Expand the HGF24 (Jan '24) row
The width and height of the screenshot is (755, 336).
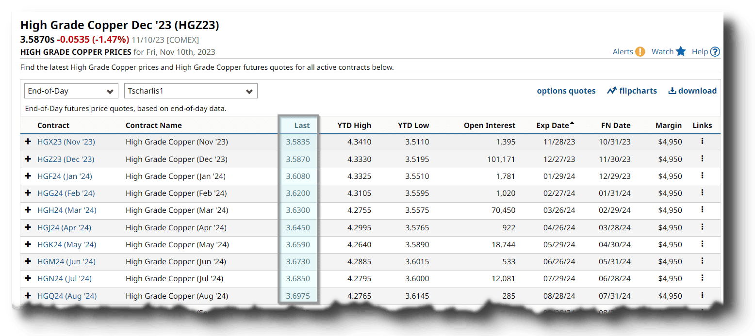(x=28, y=176)
